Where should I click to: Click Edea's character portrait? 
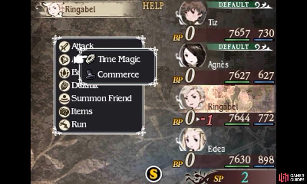click(x=193, y=140)
